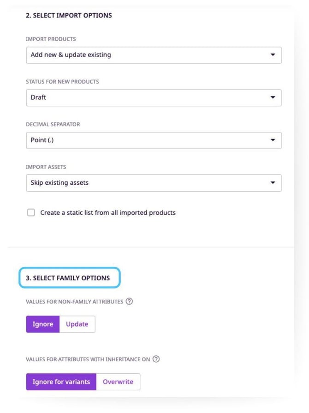Click the Select Import Options section heading
The image size is (309, 413).
coord(69,15)
